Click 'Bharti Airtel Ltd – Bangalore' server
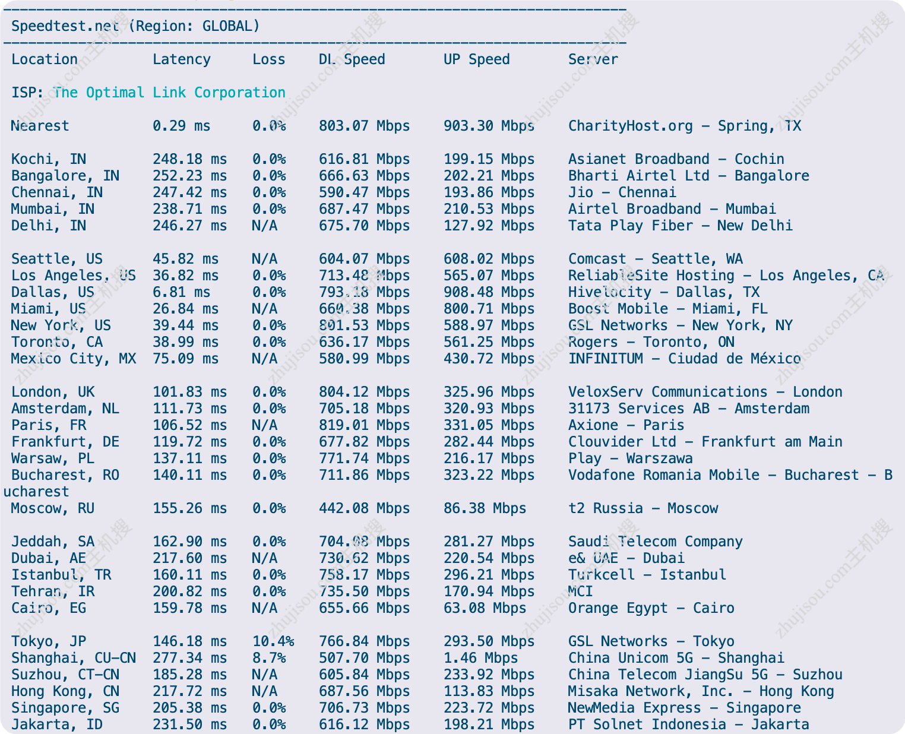The width and height of the screenshot is (905, 734). [689, 176]
